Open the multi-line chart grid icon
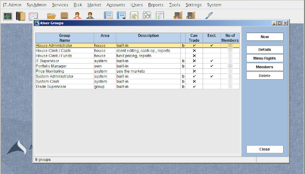 [147, 16]
